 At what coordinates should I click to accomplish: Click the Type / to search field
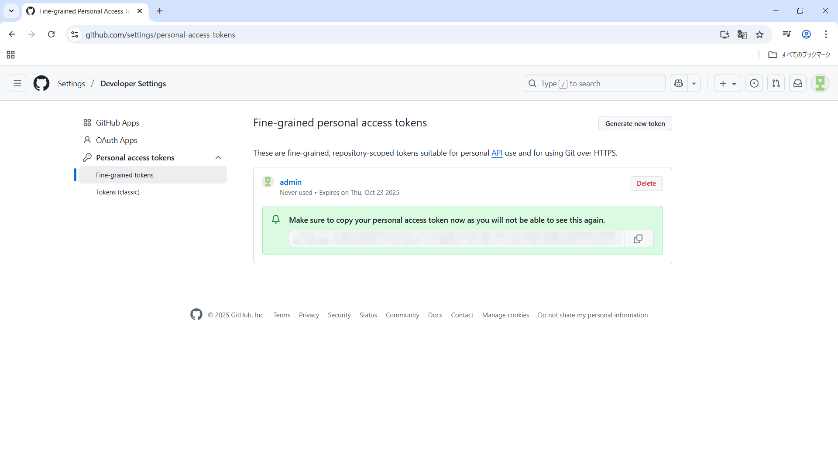tap(594, 83)
